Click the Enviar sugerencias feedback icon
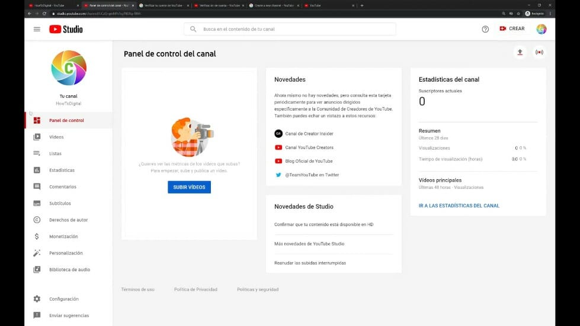 click(37, 315)
